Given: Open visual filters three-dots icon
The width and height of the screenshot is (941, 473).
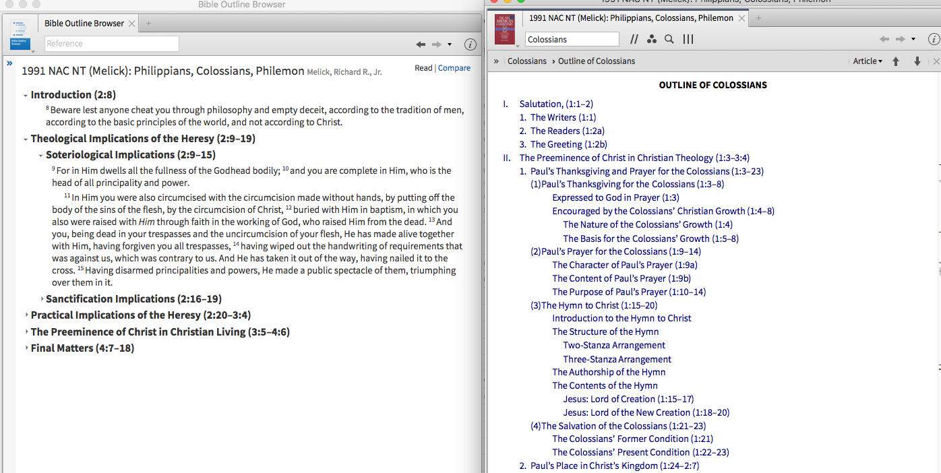Looking at the screenshot, I should click(x=651, y=40).
